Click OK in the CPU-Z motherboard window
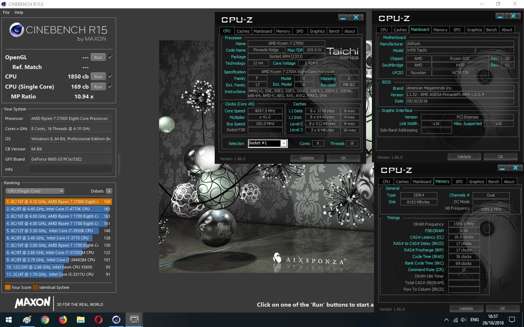The image size is (524, 327). click(x=500, y=157)
